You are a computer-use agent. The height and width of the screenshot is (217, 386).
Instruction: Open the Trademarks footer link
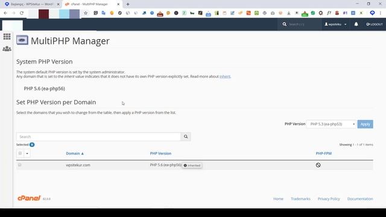tap(300, 199)
